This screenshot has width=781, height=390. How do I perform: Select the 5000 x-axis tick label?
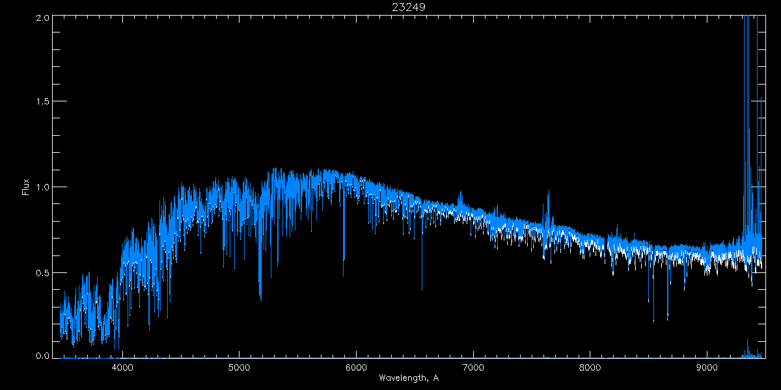pos(239,367)
